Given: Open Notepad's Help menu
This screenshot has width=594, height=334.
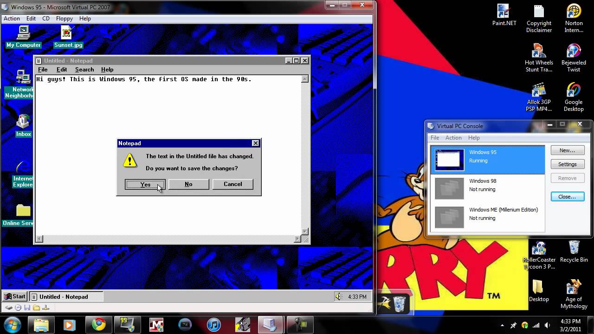Looking at the screenshot, I should [x=107, y=70].
